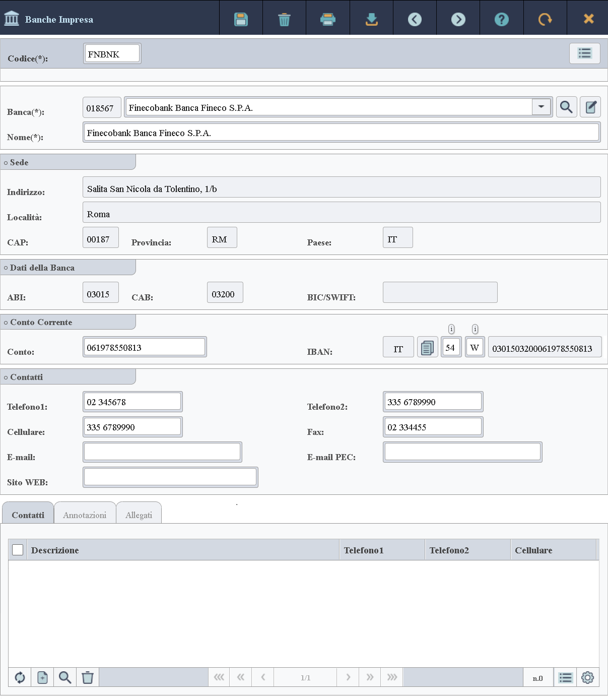
Task: Collapse the Contatti section header
Action: (67, 377)
